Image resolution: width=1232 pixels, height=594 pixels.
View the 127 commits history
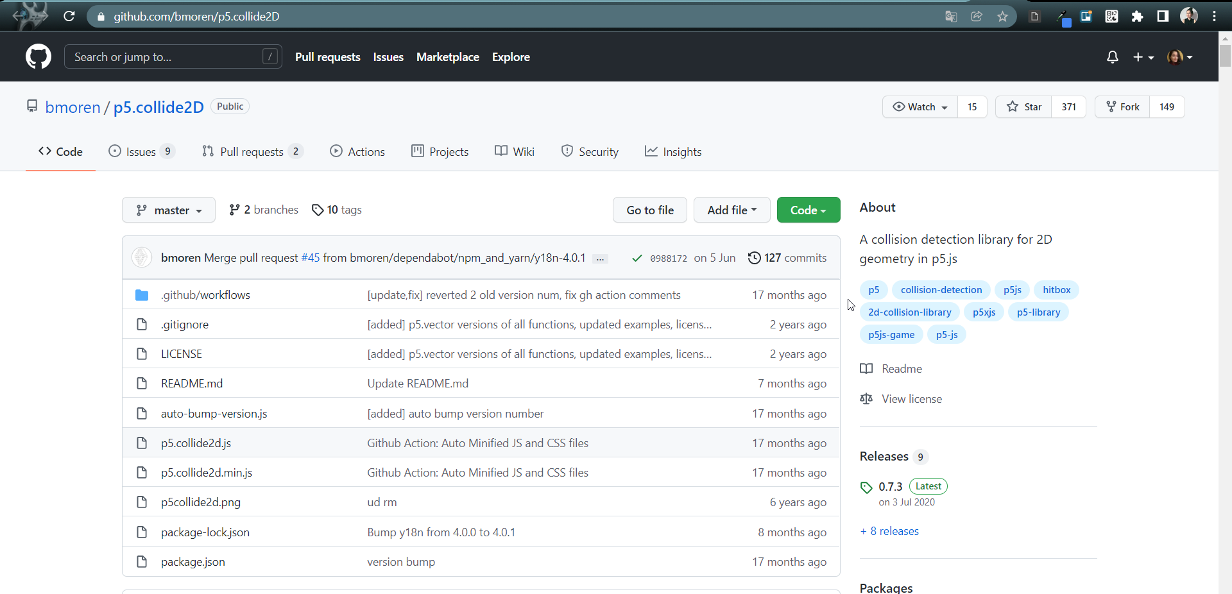pyautogui.click(x=787, y=258)
